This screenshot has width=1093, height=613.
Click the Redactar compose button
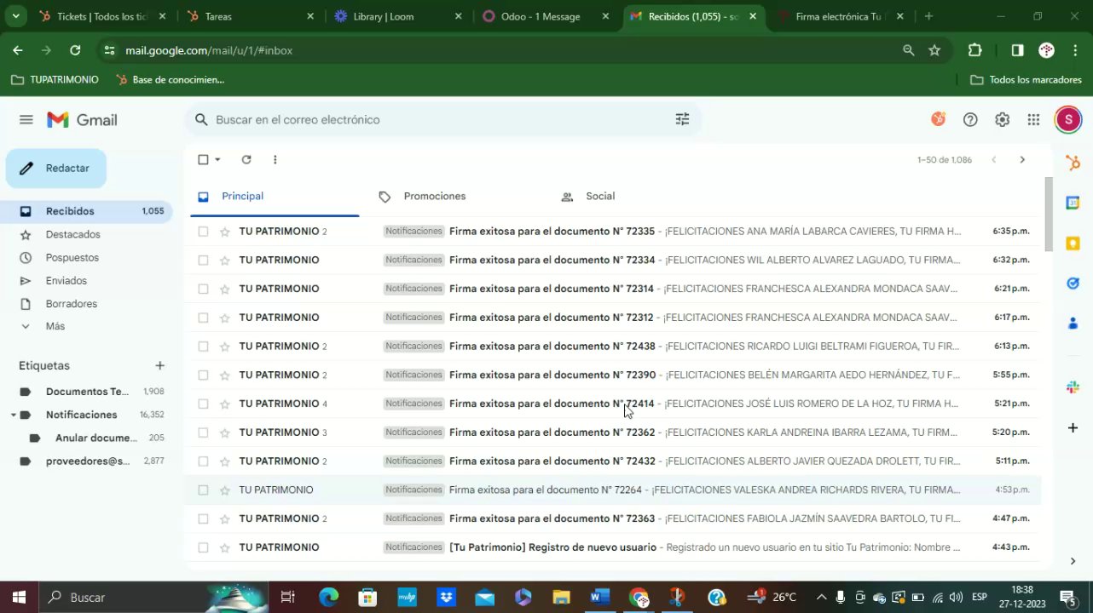pos(56,169)
